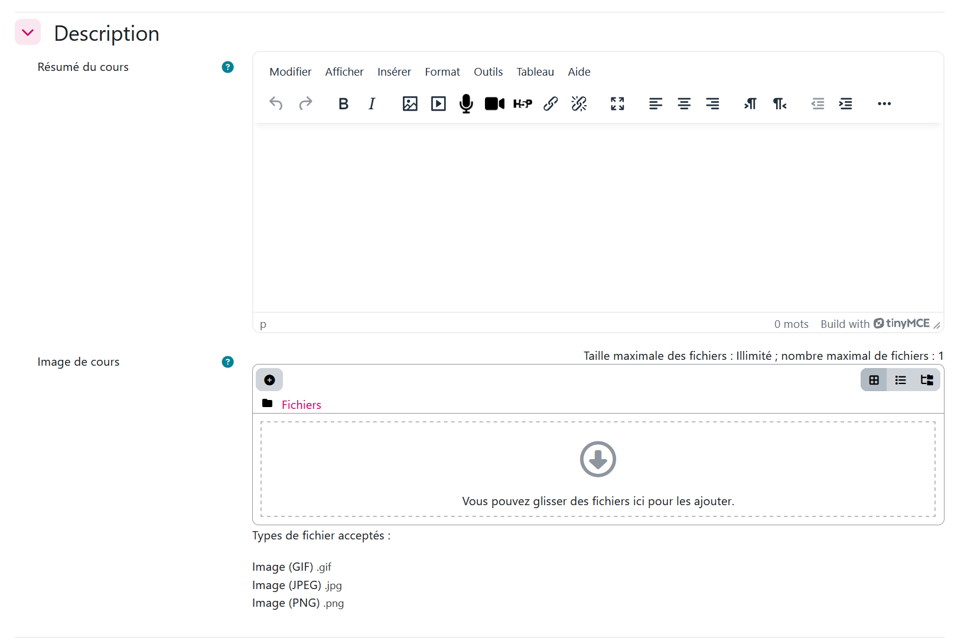The image size is (964, 644).
Task: Remove link using the unlink icon
Action: pyautogui.click(x=579, y=104)
